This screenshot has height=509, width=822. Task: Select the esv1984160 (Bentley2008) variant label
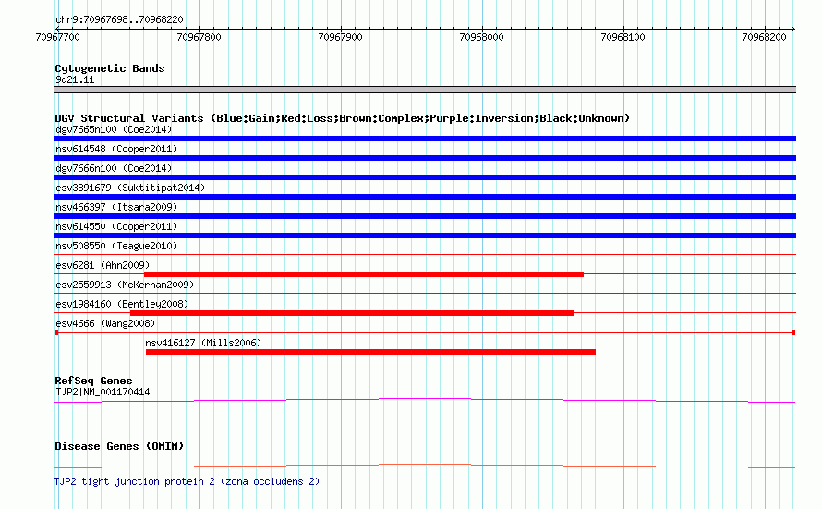[x=122, y=304]
